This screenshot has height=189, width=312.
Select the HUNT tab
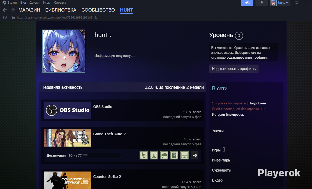(x=126, y=10)
